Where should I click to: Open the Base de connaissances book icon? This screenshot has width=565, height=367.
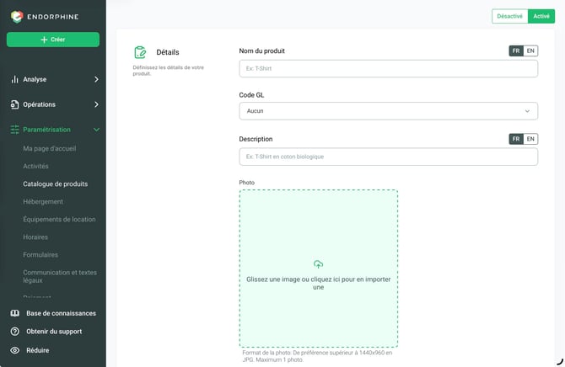(x=15, y=313)
